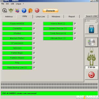Click the System Rescue CD button
The height and width of the screenshot is (99, 99).
point(58,28)
